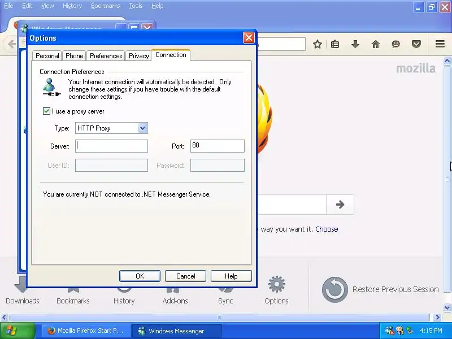452x339 pixels.
Task: Close the Options dialog with X
Action: [249, 38]
